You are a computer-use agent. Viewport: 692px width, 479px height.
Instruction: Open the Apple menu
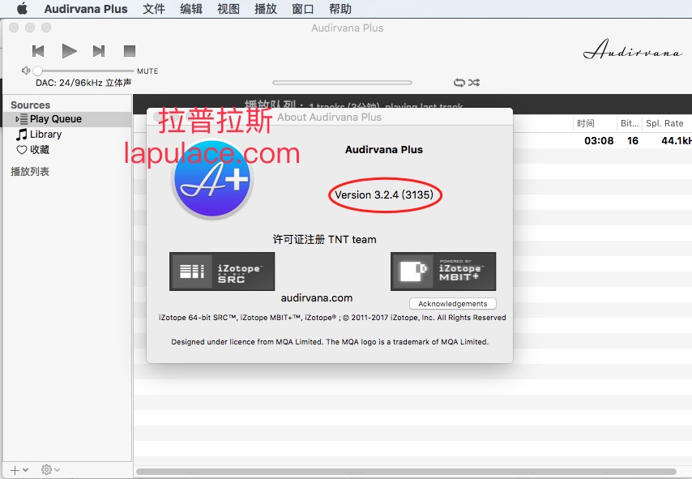22,9
